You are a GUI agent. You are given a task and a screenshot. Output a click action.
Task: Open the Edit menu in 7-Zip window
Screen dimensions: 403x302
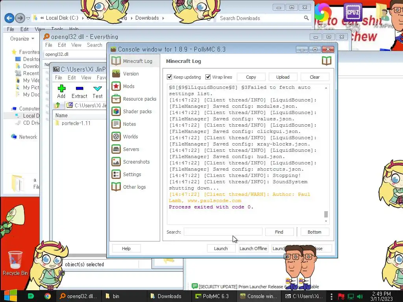[x=72, y=77]
